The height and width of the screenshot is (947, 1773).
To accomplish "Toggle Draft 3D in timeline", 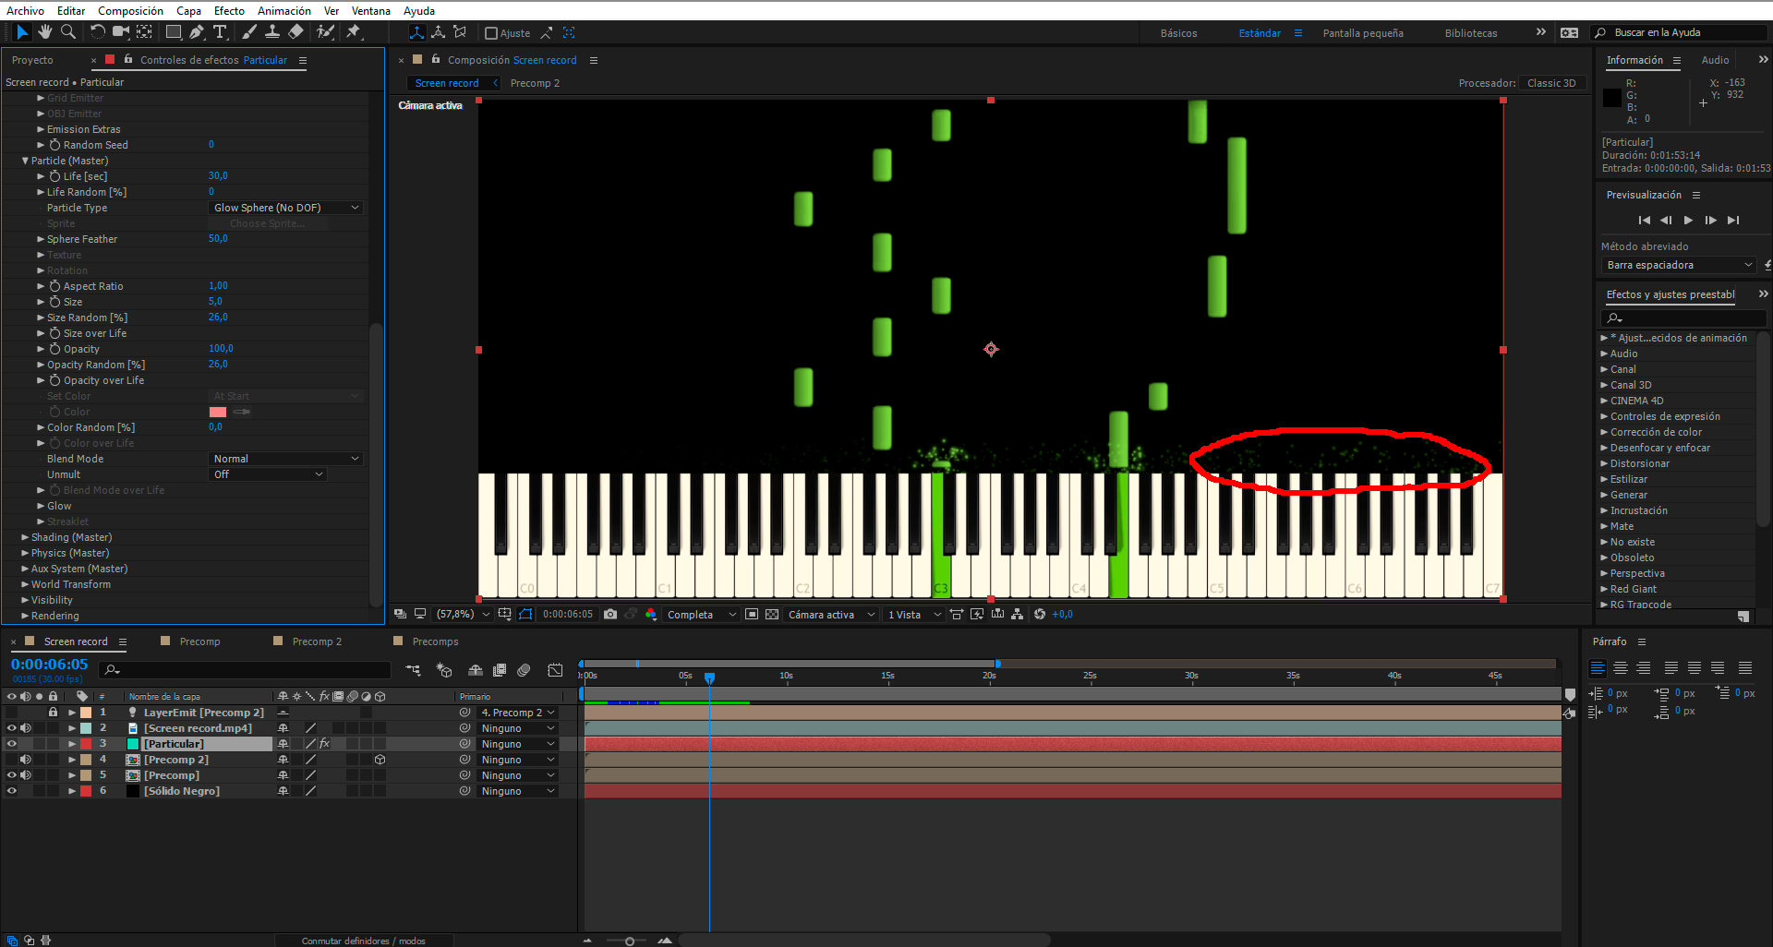I will (444, 670).
